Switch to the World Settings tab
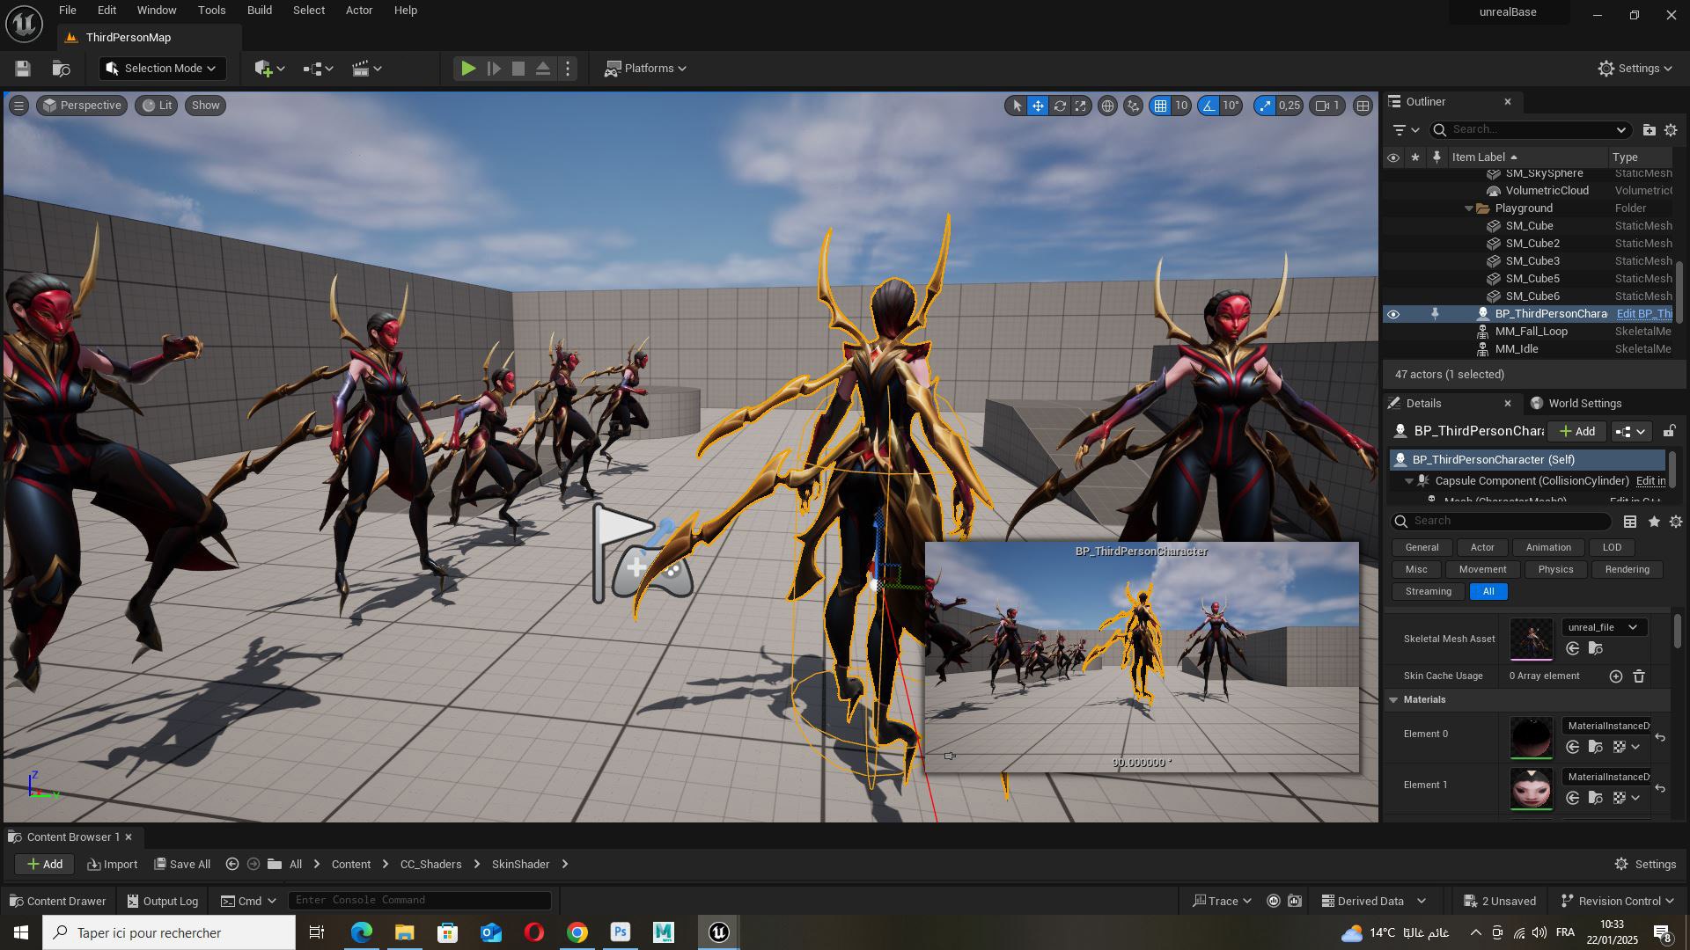This screenshot has width=1690, height=950. [x=1576, y=404]
